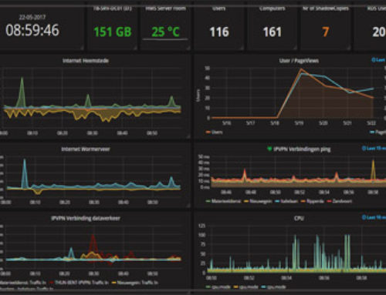Toggle the Zandvoort ping series in legend

click(x=342, y=201)
